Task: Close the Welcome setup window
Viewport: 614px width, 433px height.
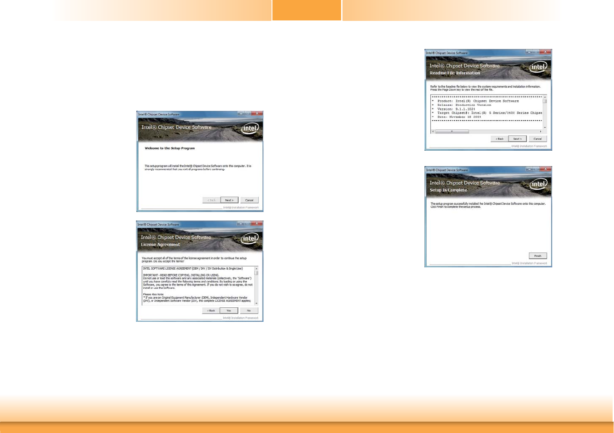Action: tap(257, 113)
